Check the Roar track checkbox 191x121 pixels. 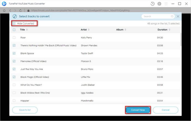(14, 37)
